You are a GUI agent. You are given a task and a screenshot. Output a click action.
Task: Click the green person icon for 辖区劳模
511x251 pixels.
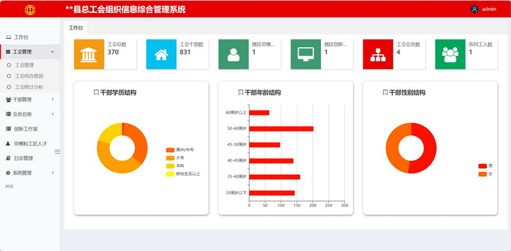point(233,54)
